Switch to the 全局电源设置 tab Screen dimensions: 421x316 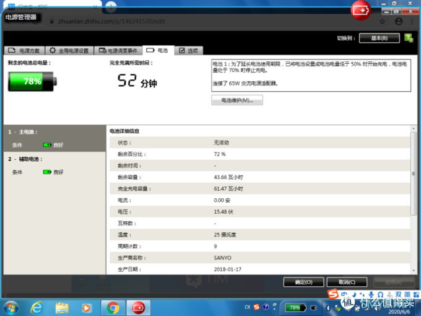pyautogui.click(x=69, y=51)
